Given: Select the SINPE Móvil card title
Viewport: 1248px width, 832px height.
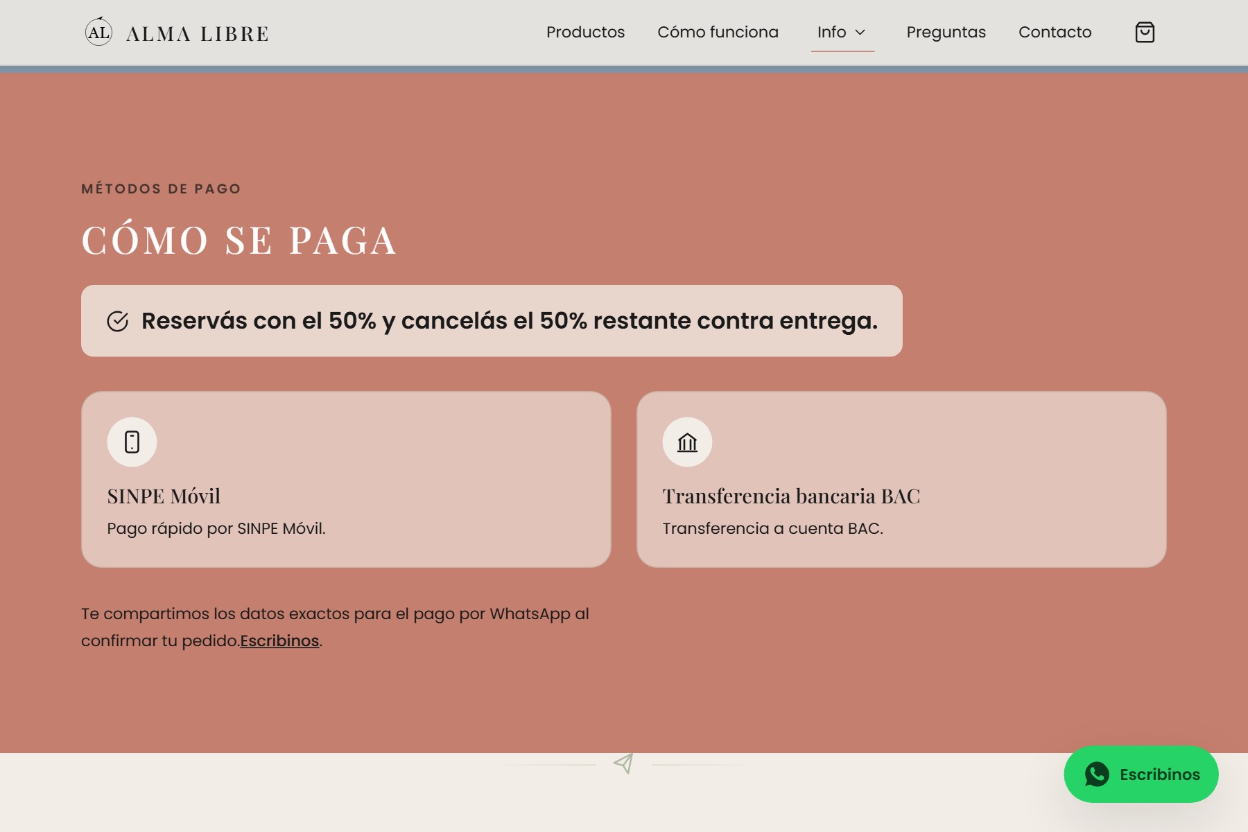Looking at the screenshot, I should pos(164,496).
